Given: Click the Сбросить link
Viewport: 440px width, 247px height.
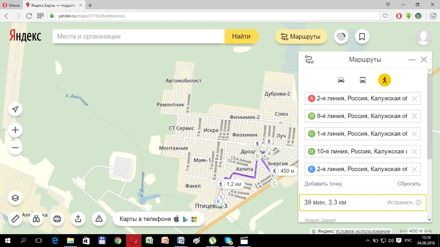Looking at the screenshot, I should pyautogui.click(x=409, y=184).
